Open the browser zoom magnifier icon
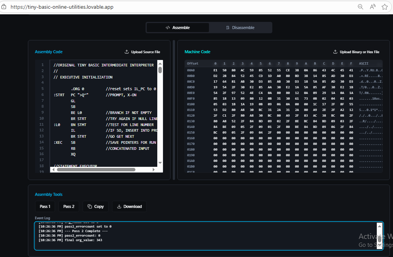Screen dimensions: 393x257 tap(361, 7)
